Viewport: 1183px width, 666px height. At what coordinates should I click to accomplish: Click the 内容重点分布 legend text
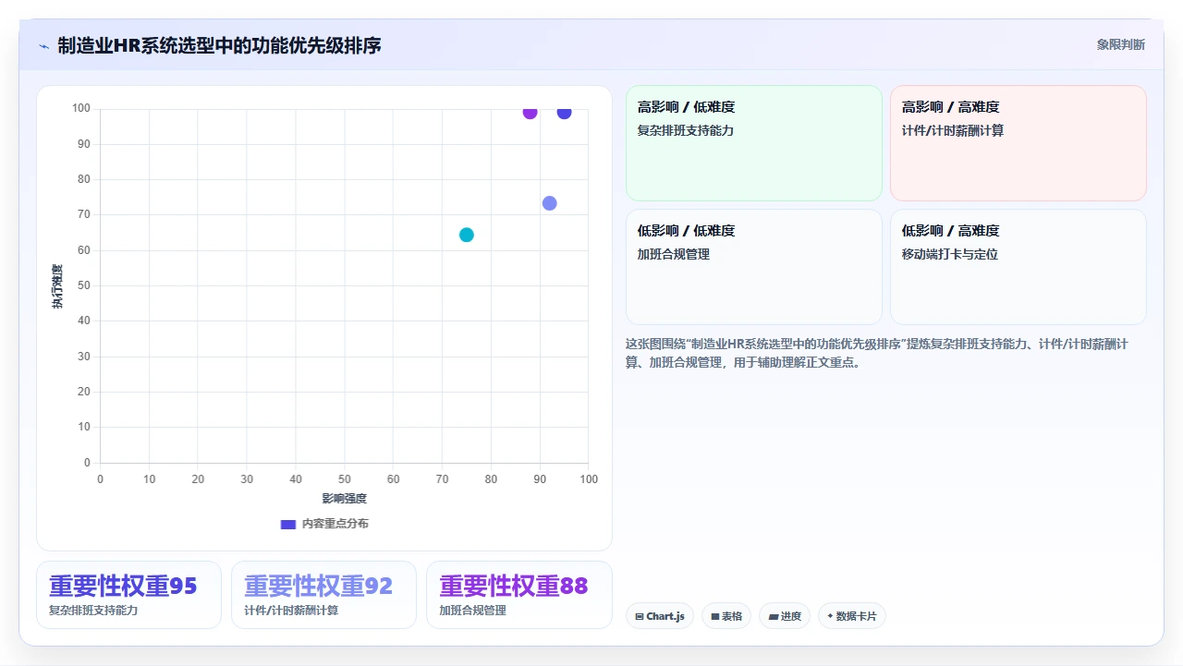335,524
